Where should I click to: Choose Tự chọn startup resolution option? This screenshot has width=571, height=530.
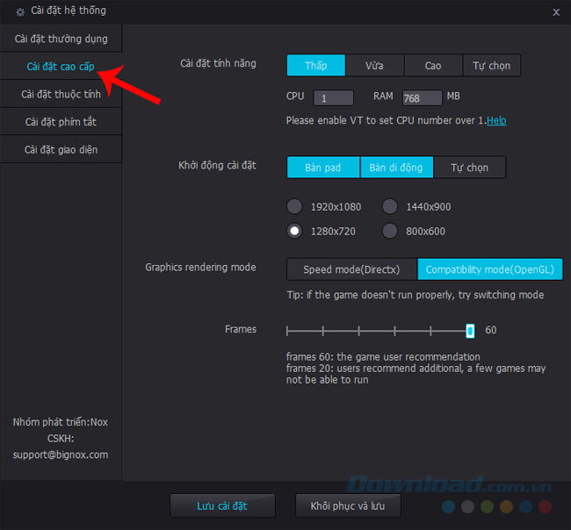[x=469, y=168]
